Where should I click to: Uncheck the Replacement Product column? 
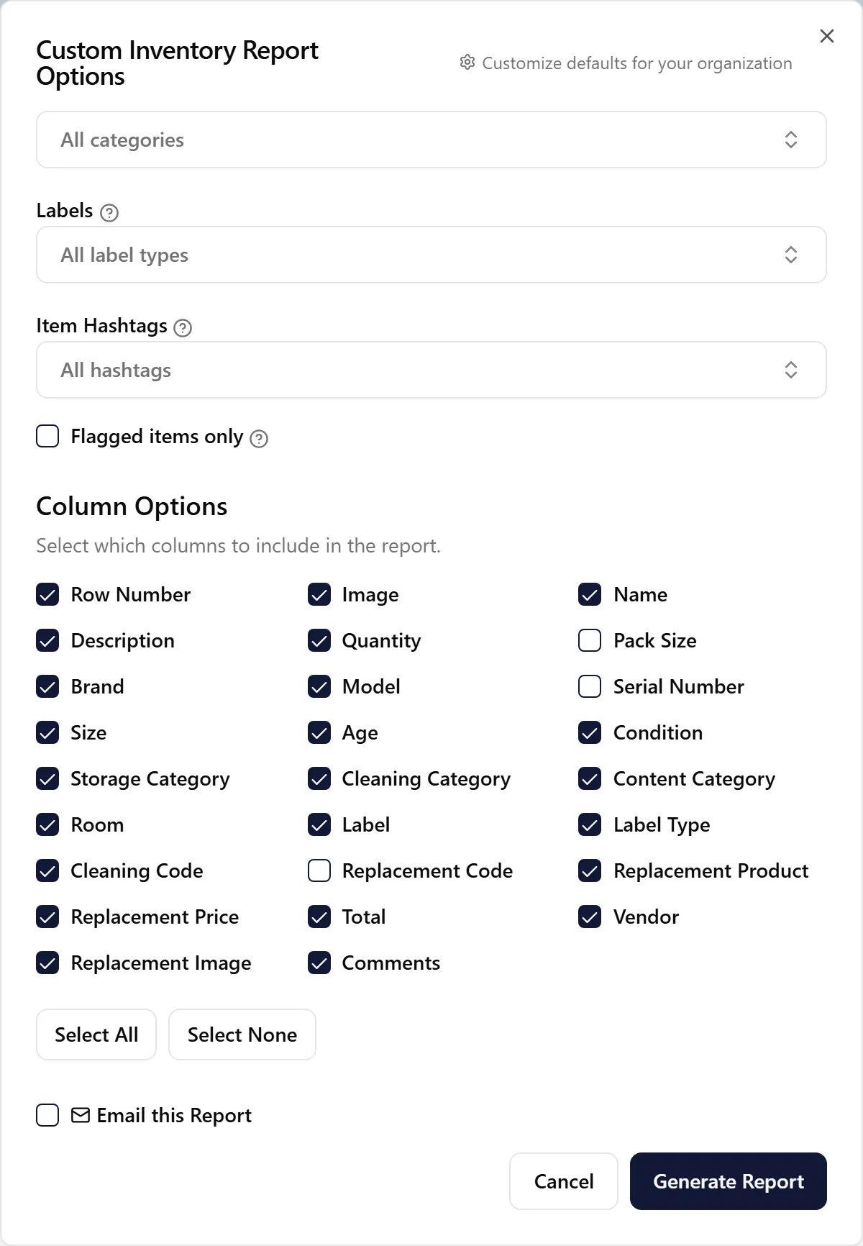[590, 870]
